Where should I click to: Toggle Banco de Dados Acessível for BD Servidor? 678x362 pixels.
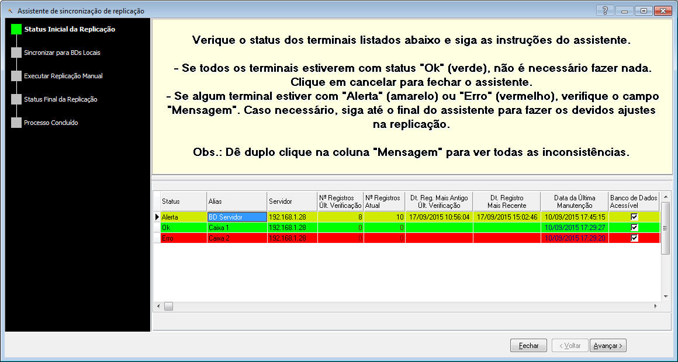point(634,217)
